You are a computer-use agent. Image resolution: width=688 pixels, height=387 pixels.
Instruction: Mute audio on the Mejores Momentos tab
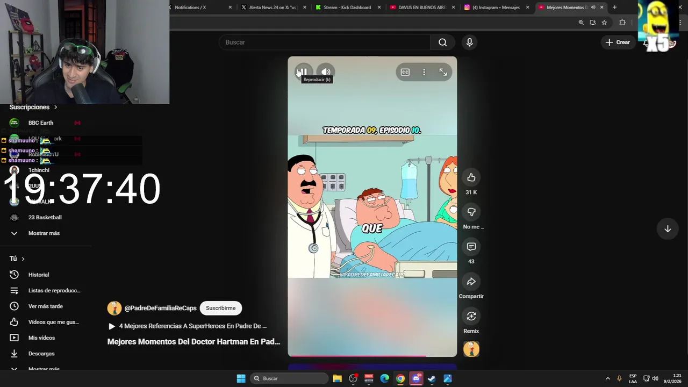[x=593, y=7]
